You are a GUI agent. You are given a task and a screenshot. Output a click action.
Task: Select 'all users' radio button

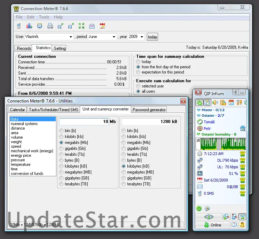pyautogui.click(x=138, y=91)
